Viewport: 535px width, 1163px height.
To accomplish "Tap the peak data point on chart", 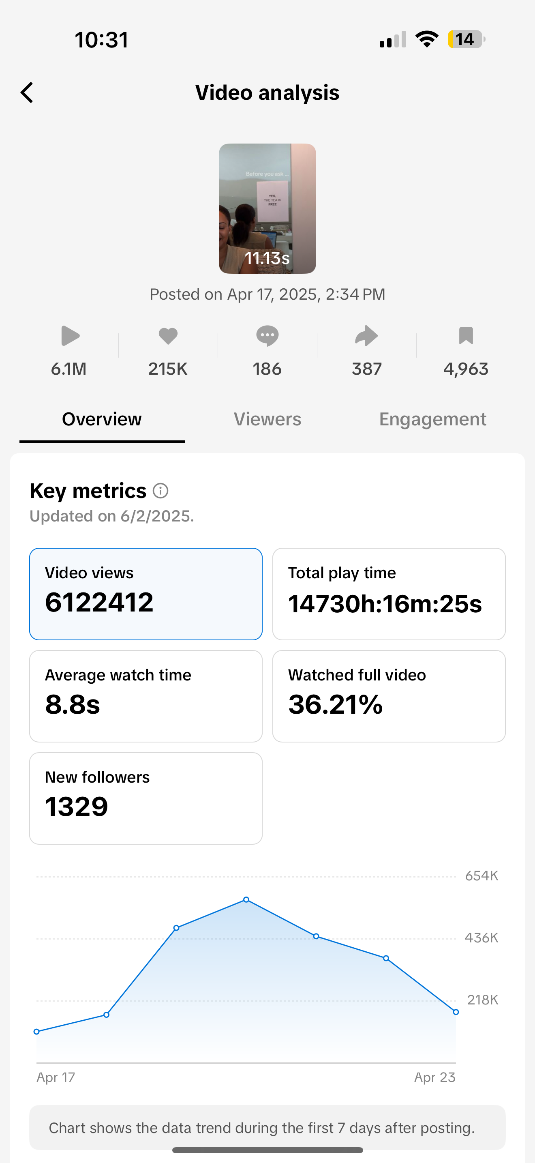I will [246, 900].
